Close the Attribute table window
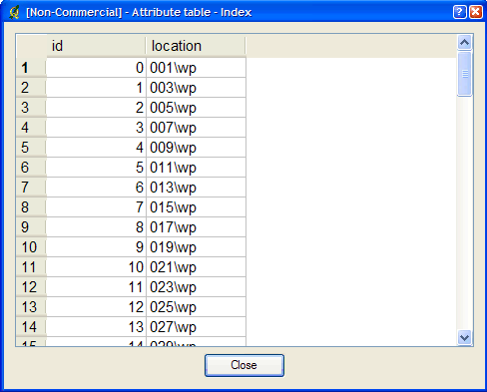 click(476, 12)
